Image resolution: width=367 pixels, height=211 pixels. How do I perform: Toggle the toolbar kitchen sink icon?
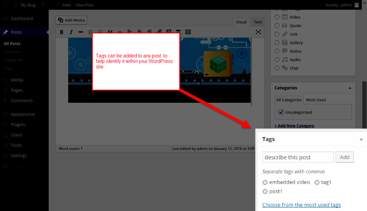[188, 32]
